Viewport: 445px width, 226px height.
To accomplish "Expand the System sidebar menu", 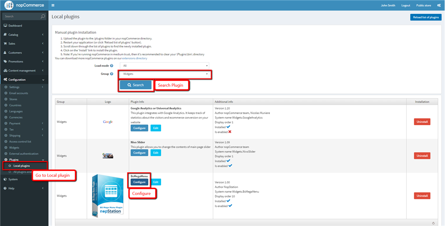I will click(x=24, y=179).
